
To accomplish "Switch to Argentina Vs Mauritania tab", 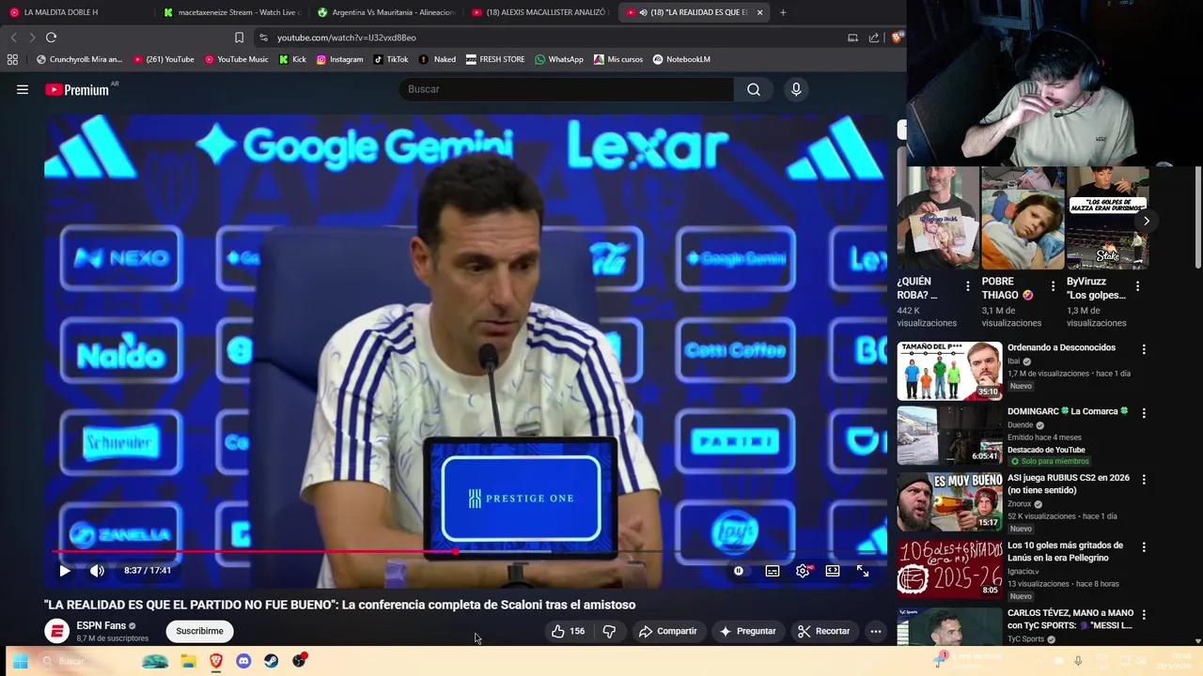I will pos(385,12).
